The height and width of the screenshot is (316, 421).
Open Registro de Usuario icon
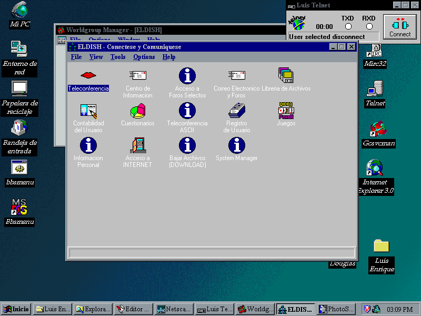point(236,111)
